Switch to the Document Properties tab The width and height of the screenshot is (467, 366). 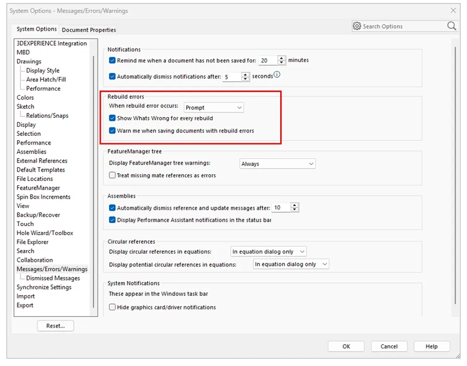(x=89, y=30)
